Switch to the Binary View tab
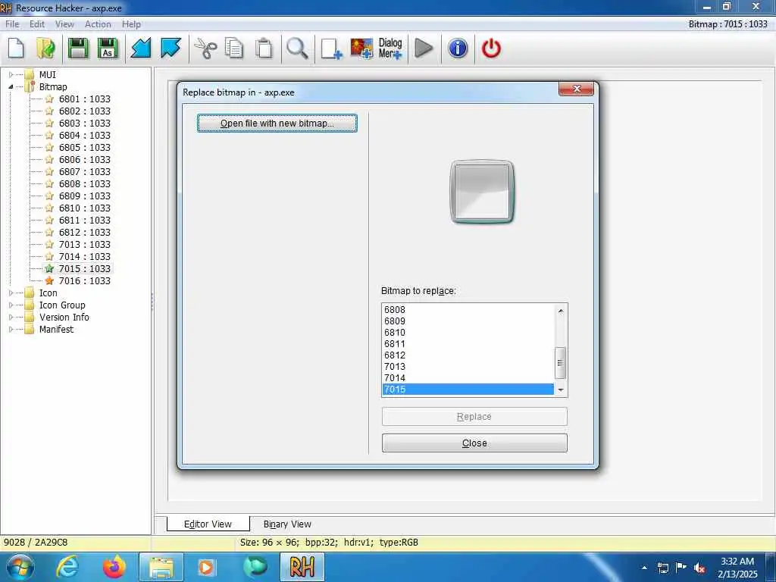776x582 pixels. [x=287, y=524]
